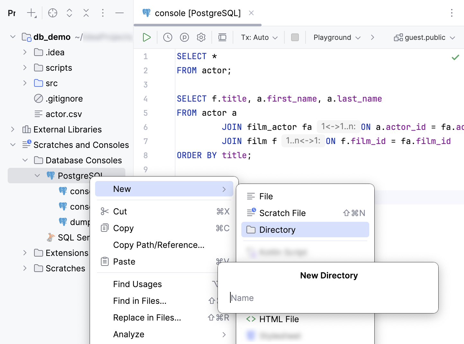Image resolution: width=464 pixels, height=344 pixels.
Task: Open the Playground session dropdown
Action: click(x=336, y=37)
